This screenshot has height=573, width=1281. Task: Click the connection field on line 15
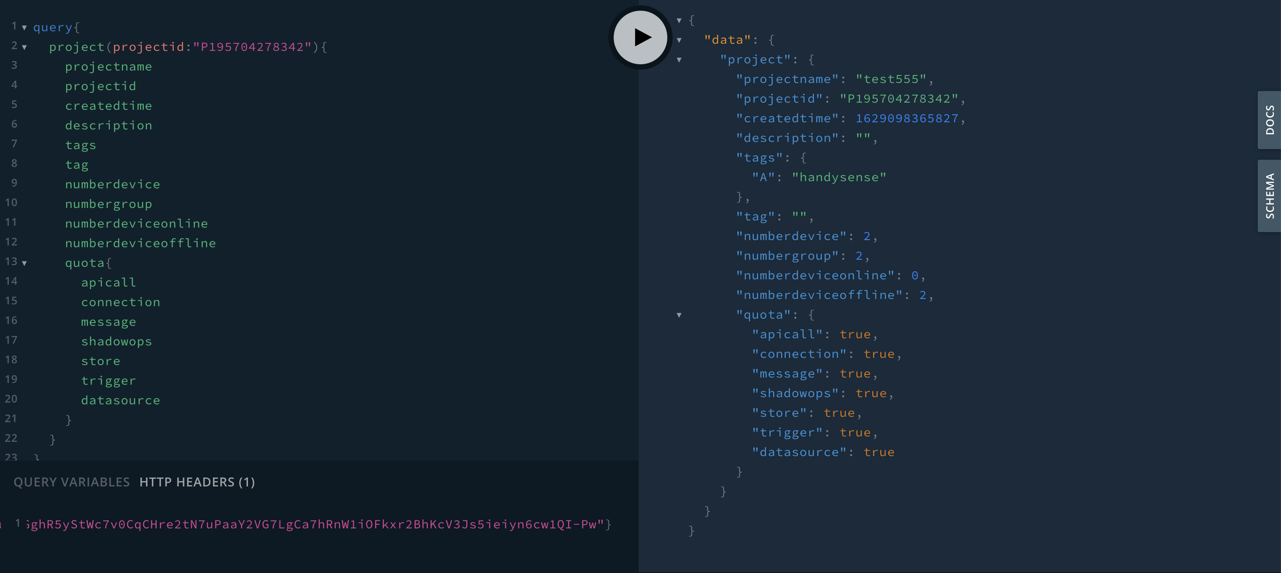click(x=120, y=302)
